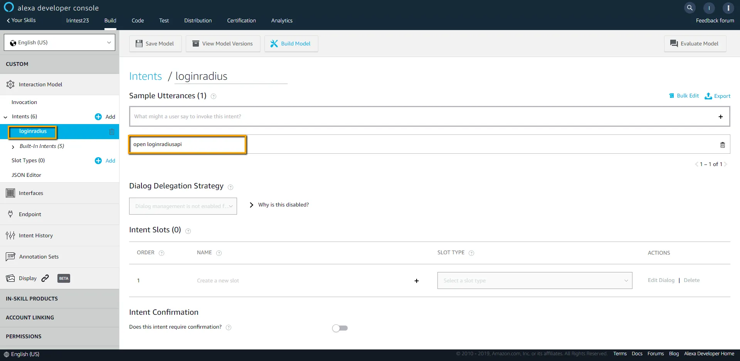Open the Bulk Edit link
The width and height of the screenshot is (740, 361).
(x=684, y=96)
